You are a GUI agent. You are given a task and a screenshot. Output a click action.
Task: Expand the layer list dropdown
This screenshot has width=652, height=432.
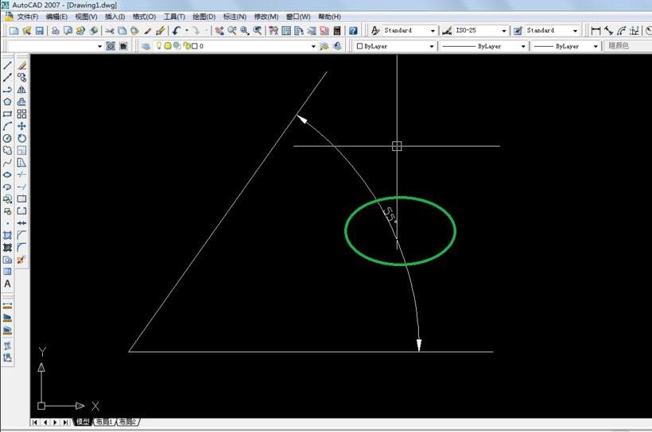click(x=313, y=46)
